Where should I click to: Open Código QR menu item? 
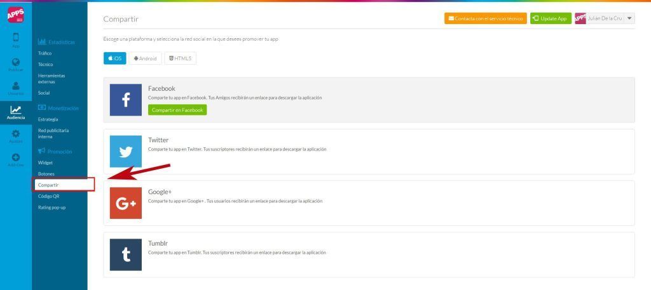[x=48, y=196]
